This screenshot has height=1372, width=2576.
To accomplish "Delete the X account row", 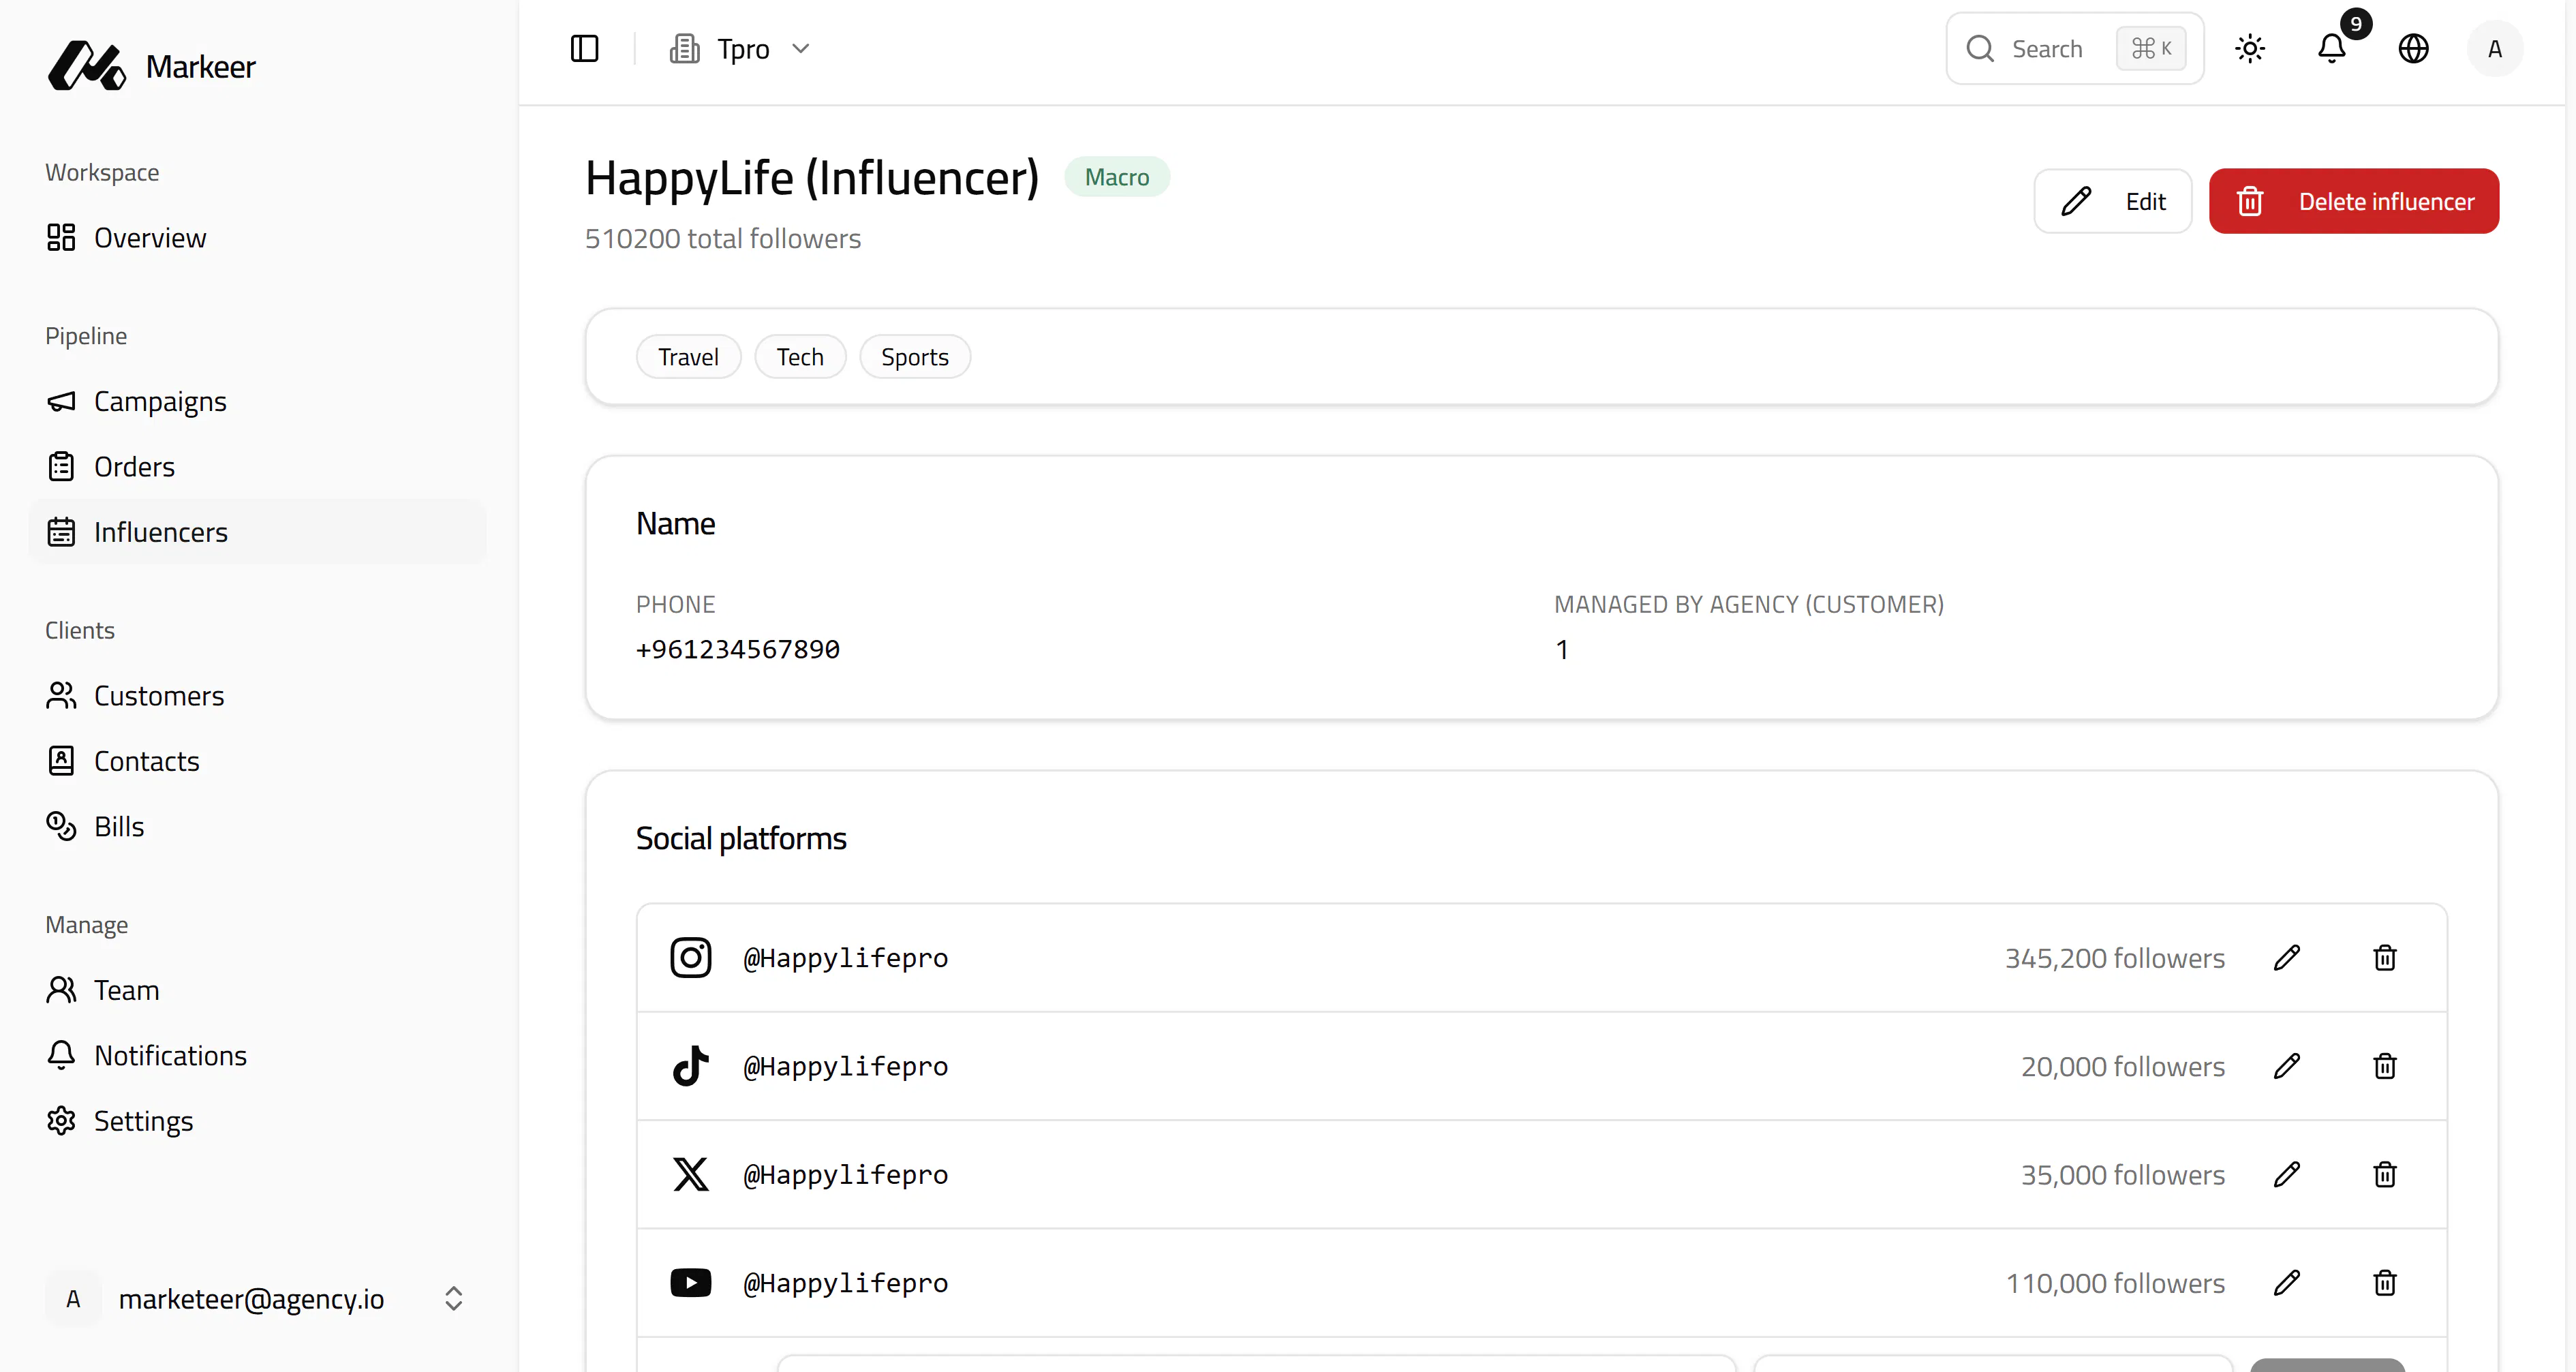I will tap(2385, 1174).
